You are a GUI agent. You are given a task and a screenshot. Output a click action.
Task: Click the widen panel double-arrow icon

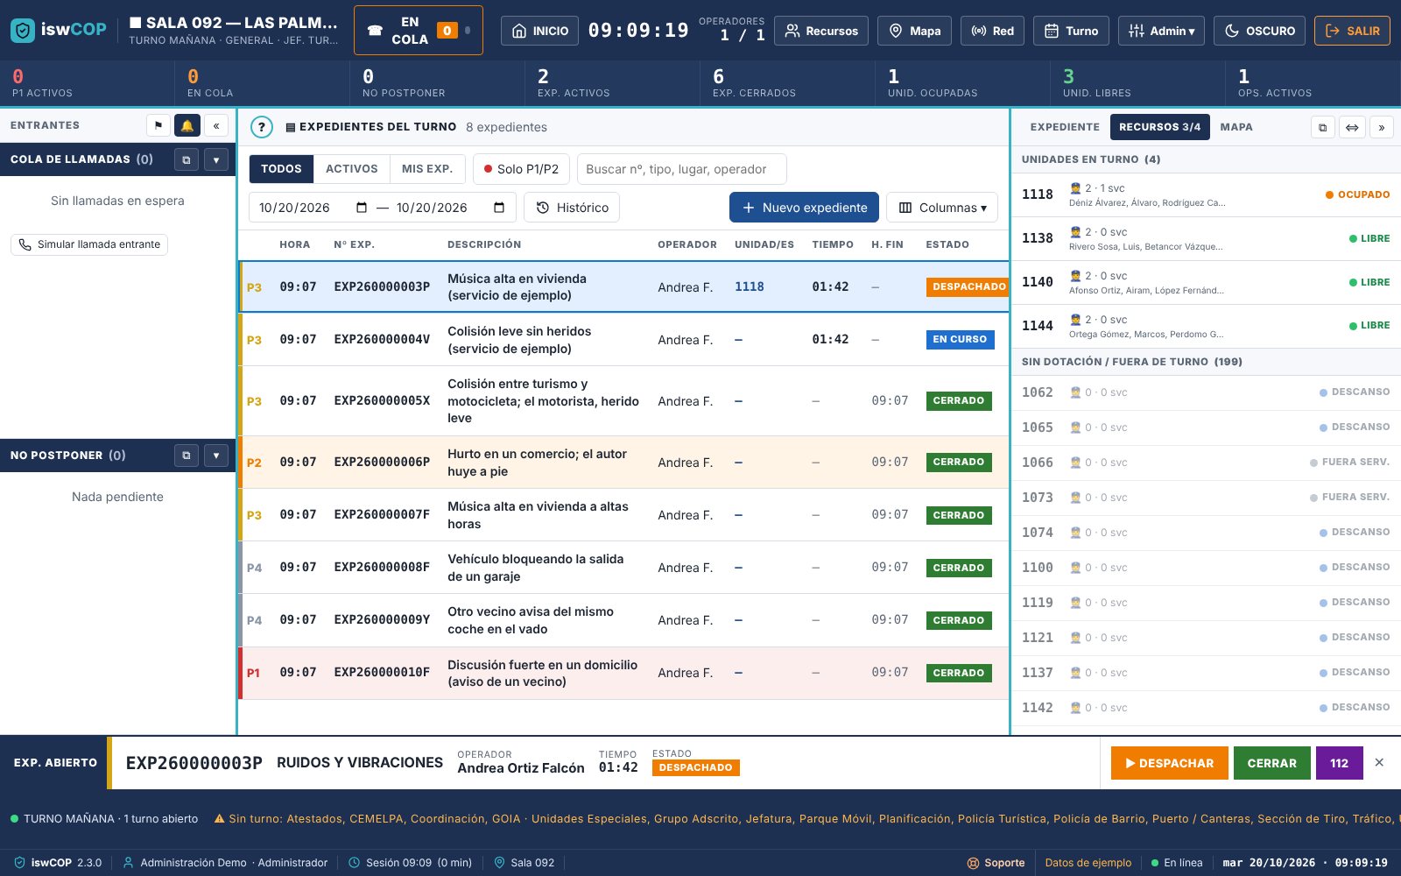(1352, 127)
